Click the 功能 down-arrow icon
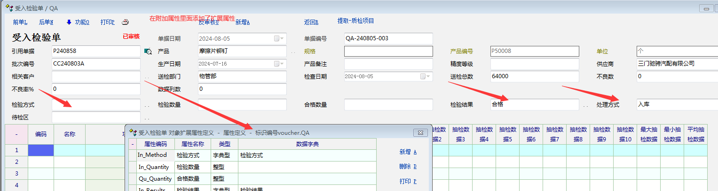Viewport: 718px width, 191px height. [69, 22]
